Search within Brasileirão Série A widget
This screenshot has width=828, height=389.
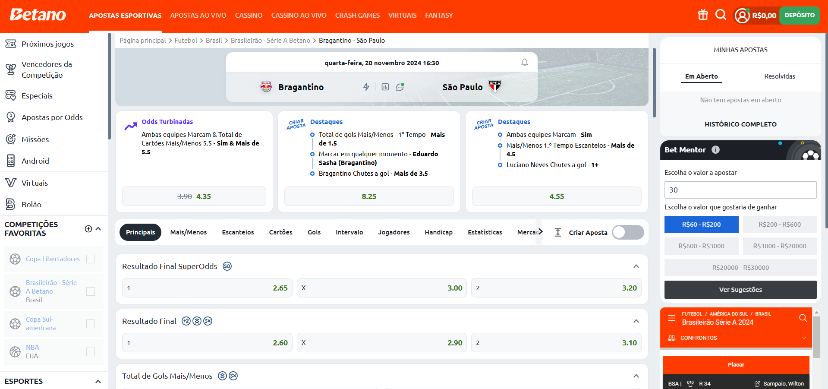pyautogui.click(x=803, y=318)
